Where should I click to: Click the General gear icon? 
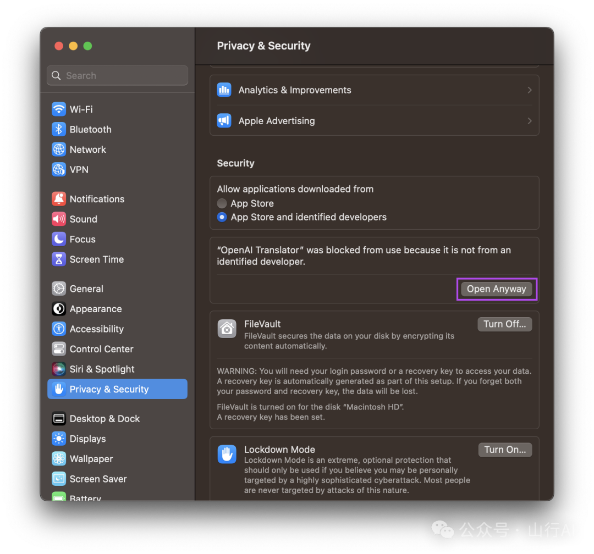[x=59, y=289]
